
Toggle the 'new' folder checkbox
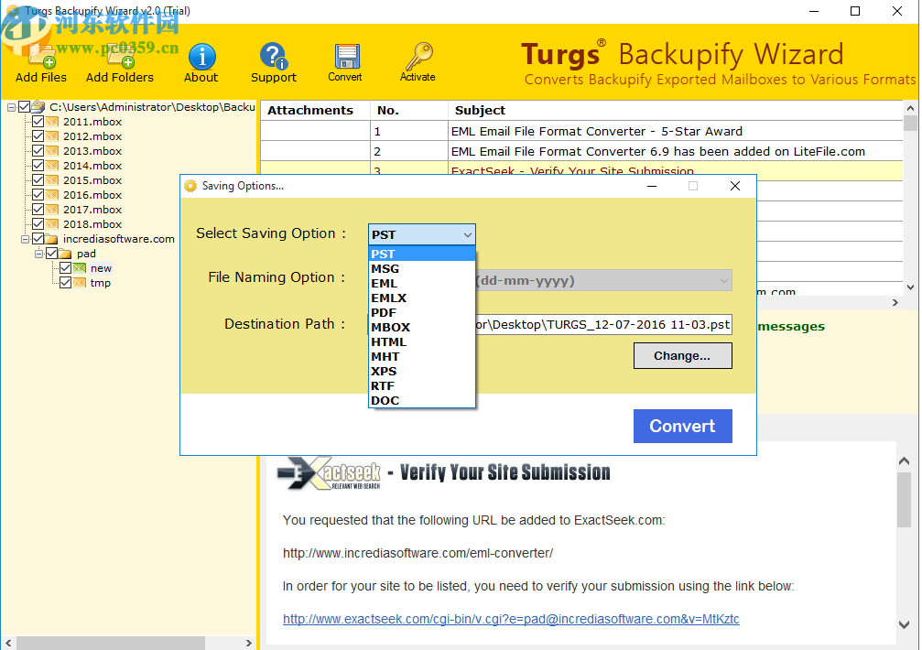click(65, 268)
